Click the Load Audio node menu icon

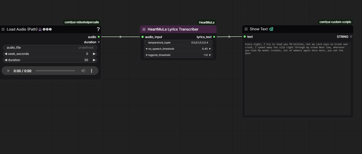[3, 29]
